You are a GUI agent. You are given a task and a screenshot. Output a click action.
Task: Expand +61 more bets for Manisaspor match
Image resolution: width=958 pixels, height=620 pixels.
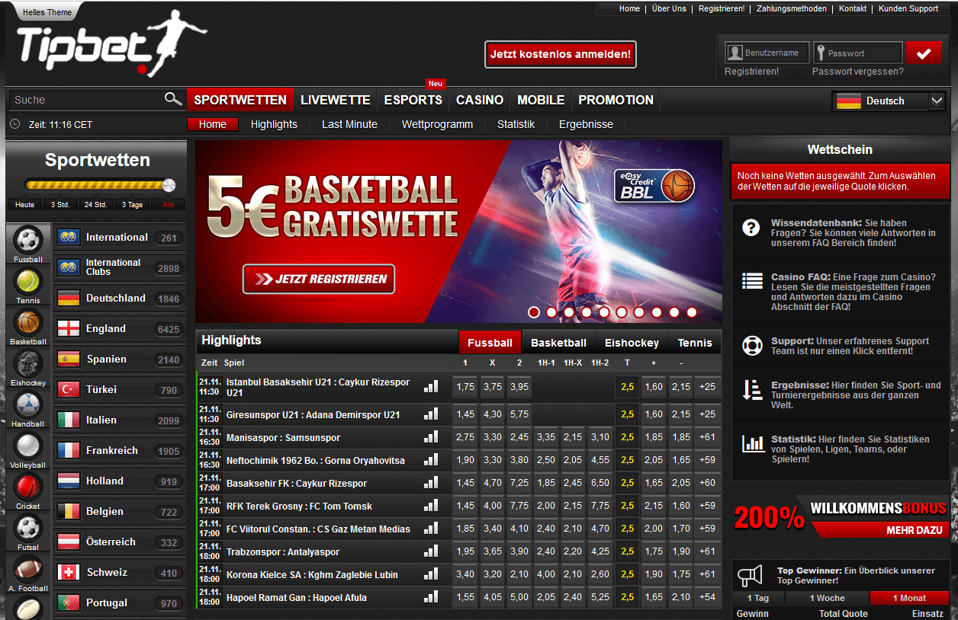click(x=707, y=437)
